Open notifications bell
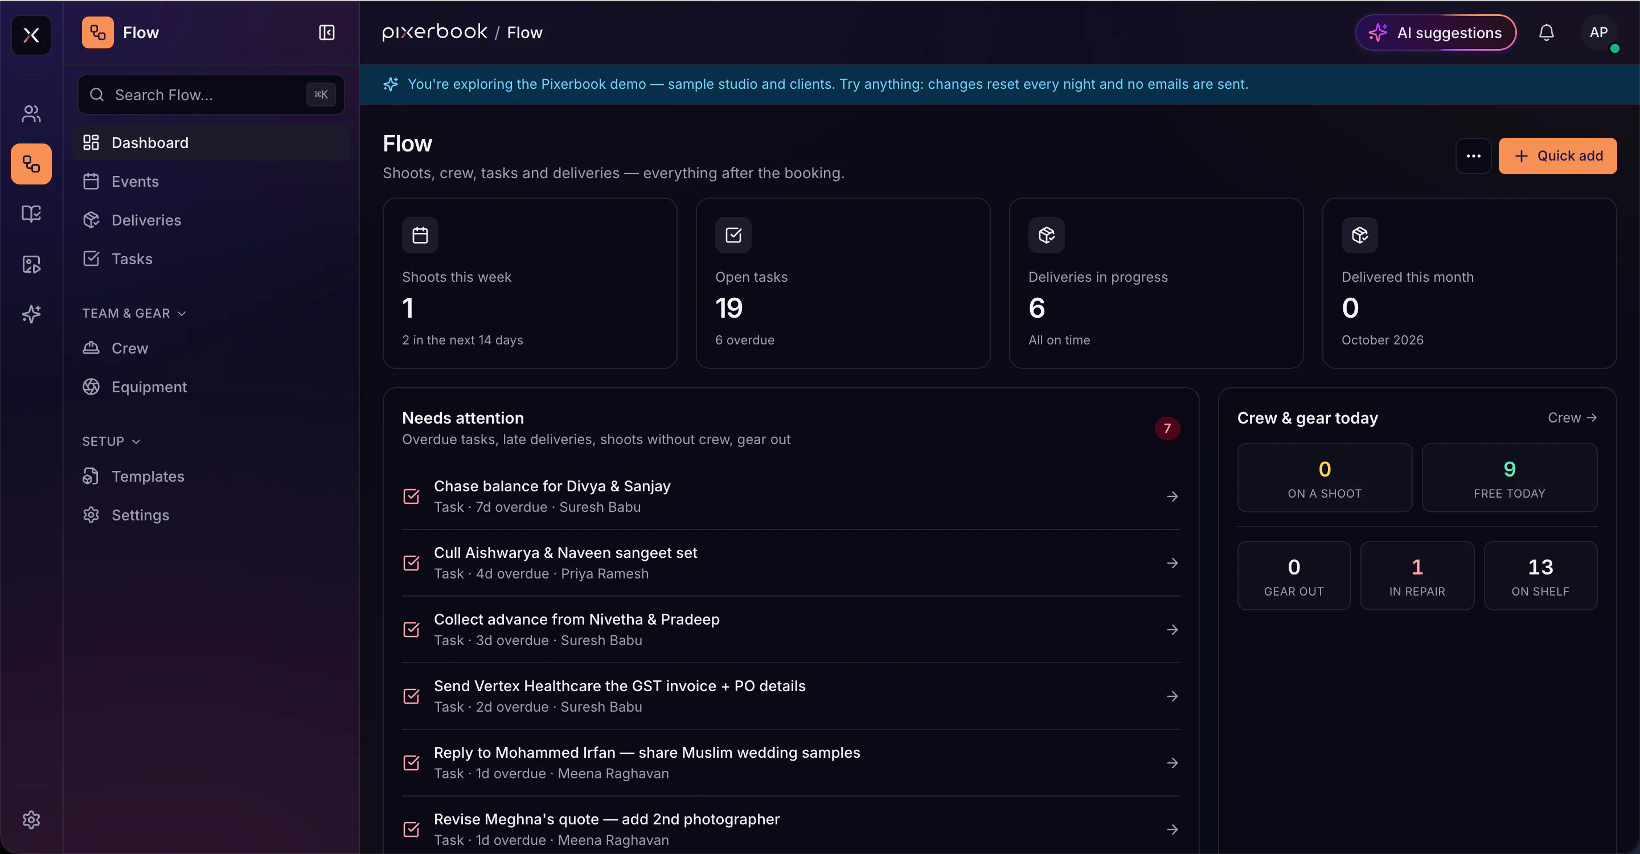 pyautogui.click(x=1547, y=32)
